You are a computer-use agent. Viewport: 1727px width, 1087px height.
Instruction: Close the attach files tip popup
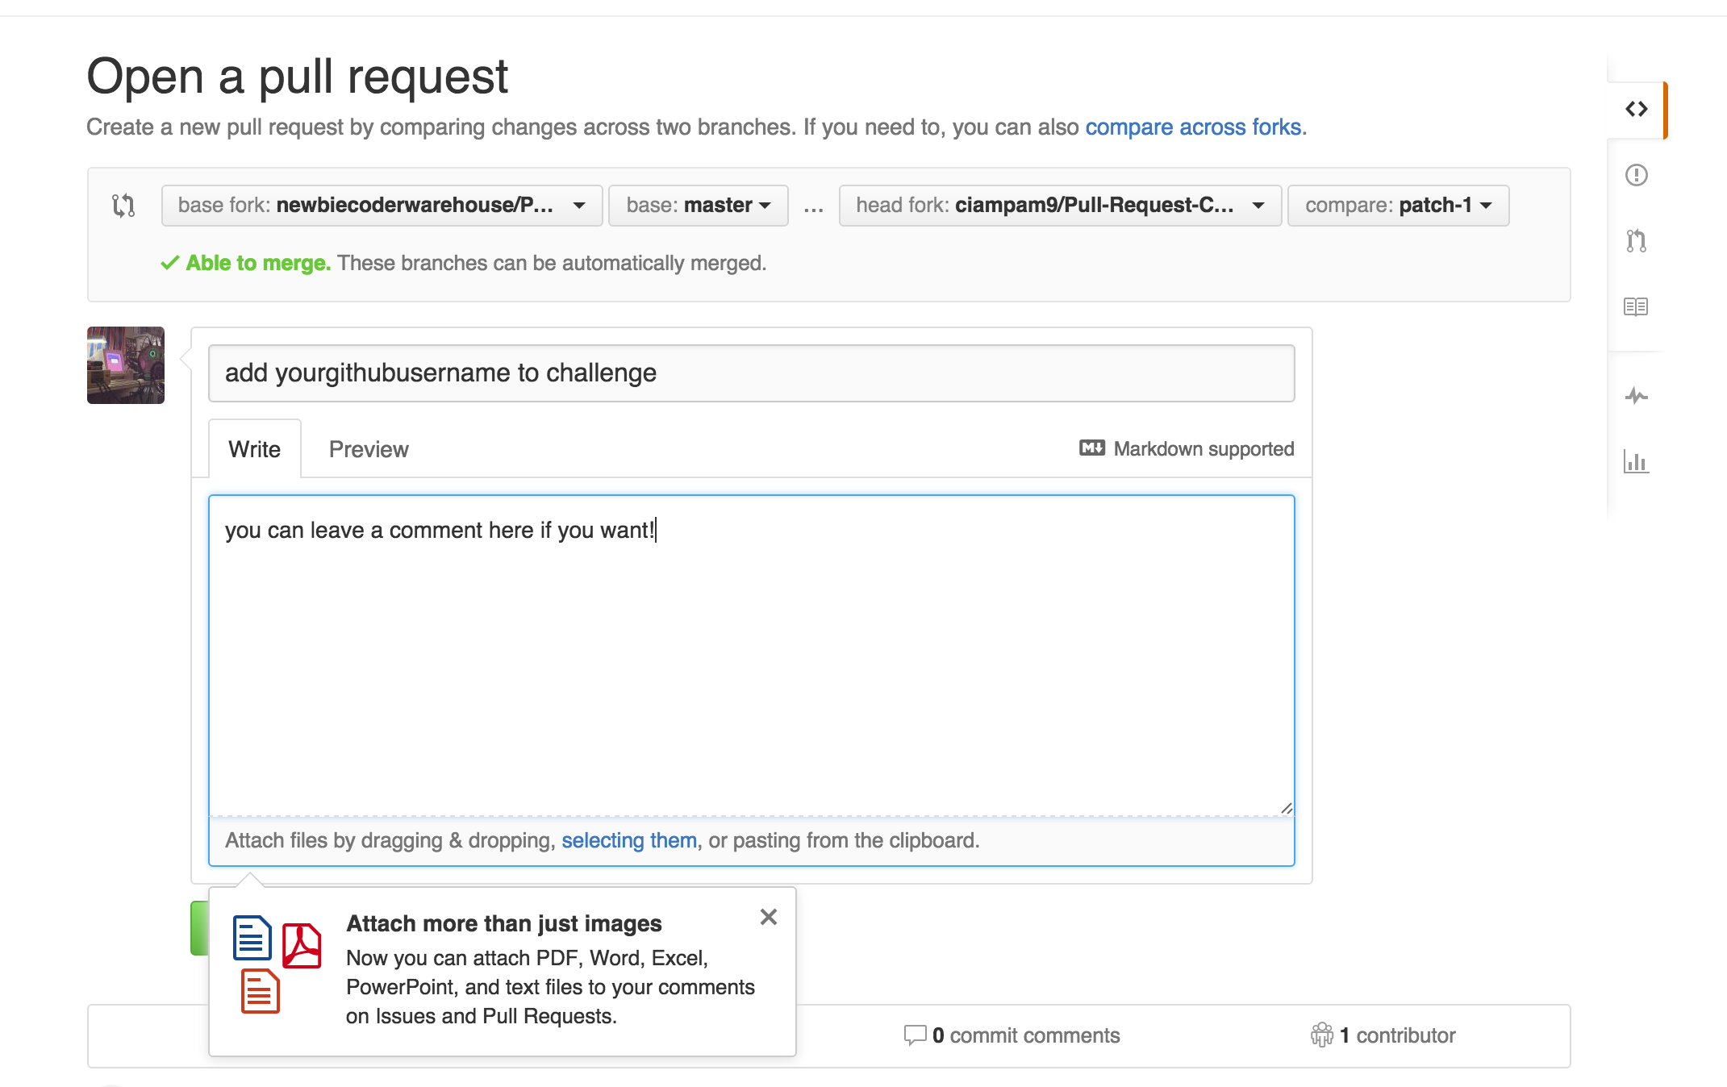(768, 917)
